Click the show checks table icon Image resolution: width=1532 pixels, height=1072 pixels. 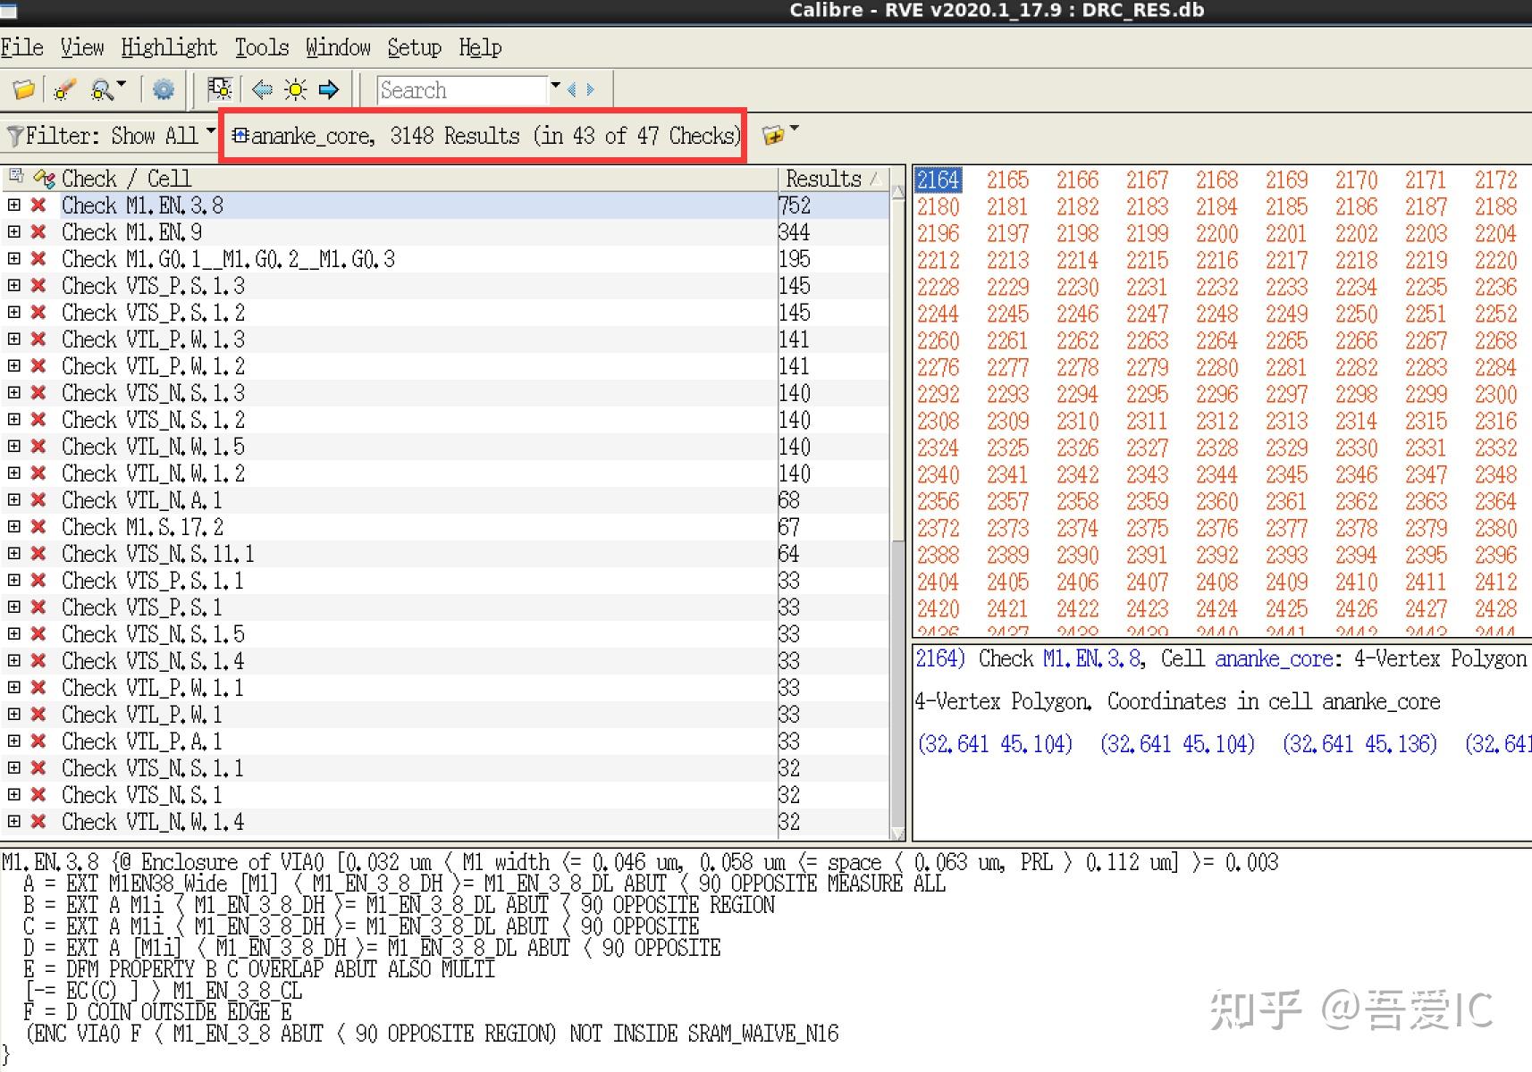tap(220, 89)
